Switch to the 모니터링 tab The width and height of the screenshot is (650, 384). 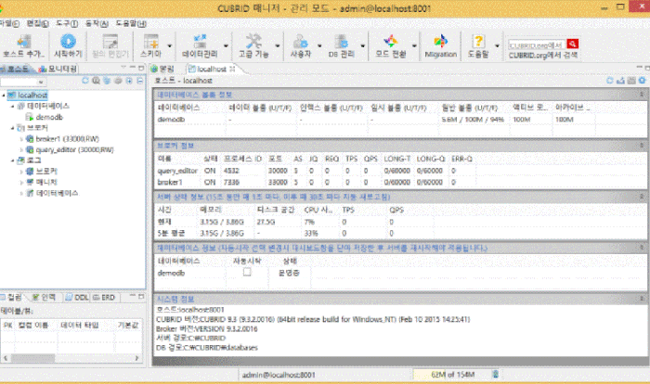58,69
